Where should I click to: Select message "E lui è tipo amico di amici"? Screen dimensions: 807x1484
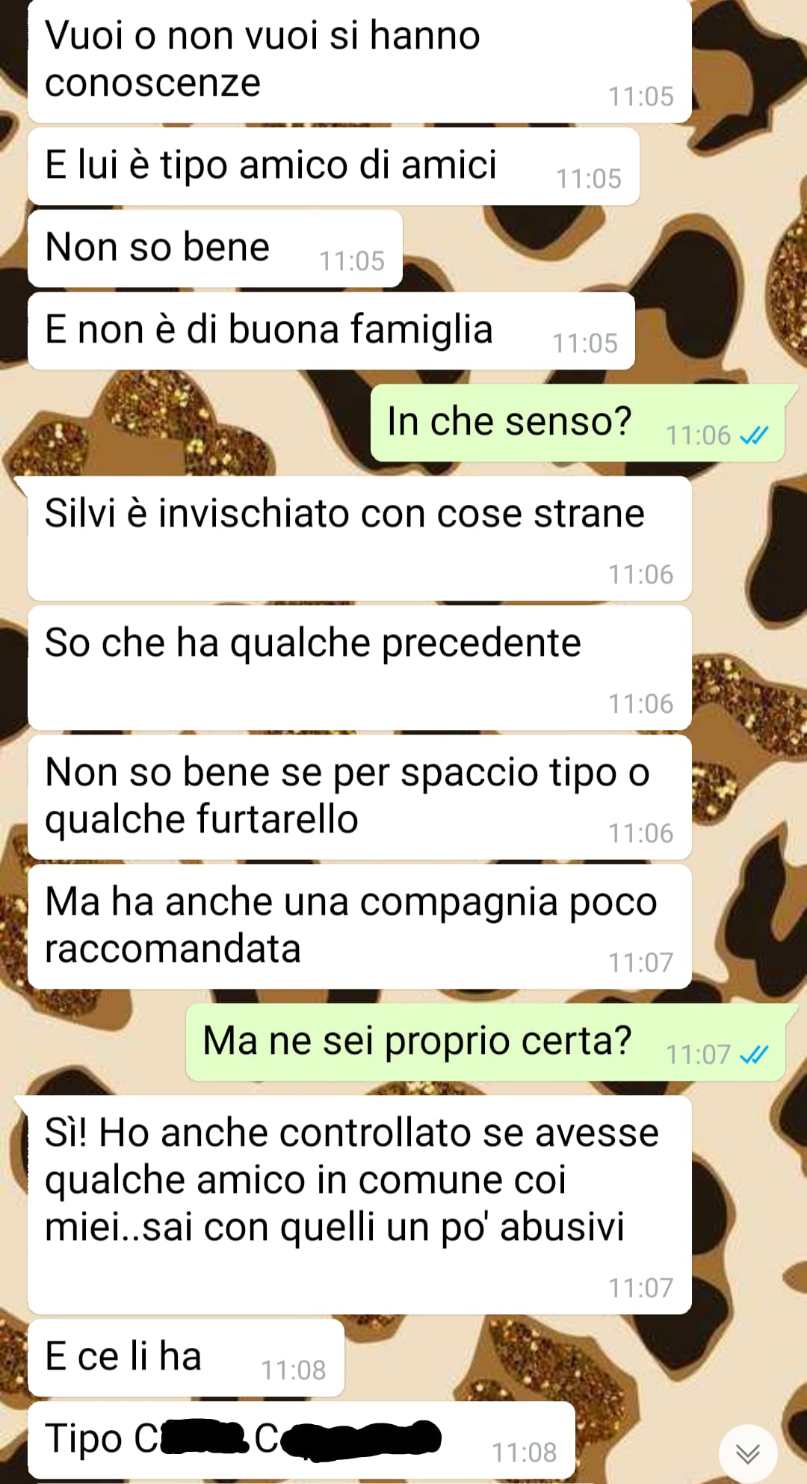(x=333, y=167)
